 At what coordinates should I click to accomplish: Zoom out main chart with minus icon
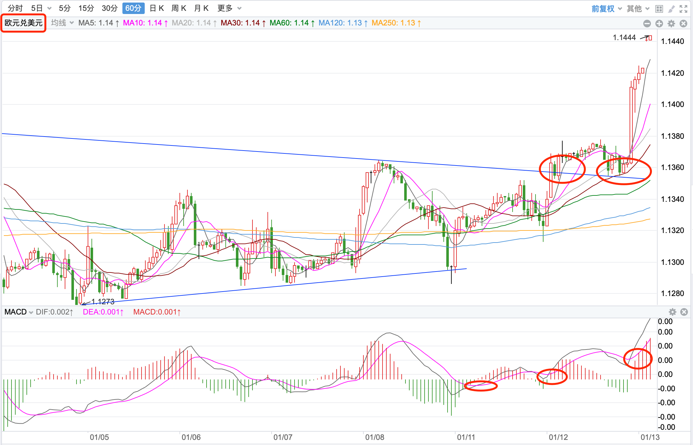[647, 24]
